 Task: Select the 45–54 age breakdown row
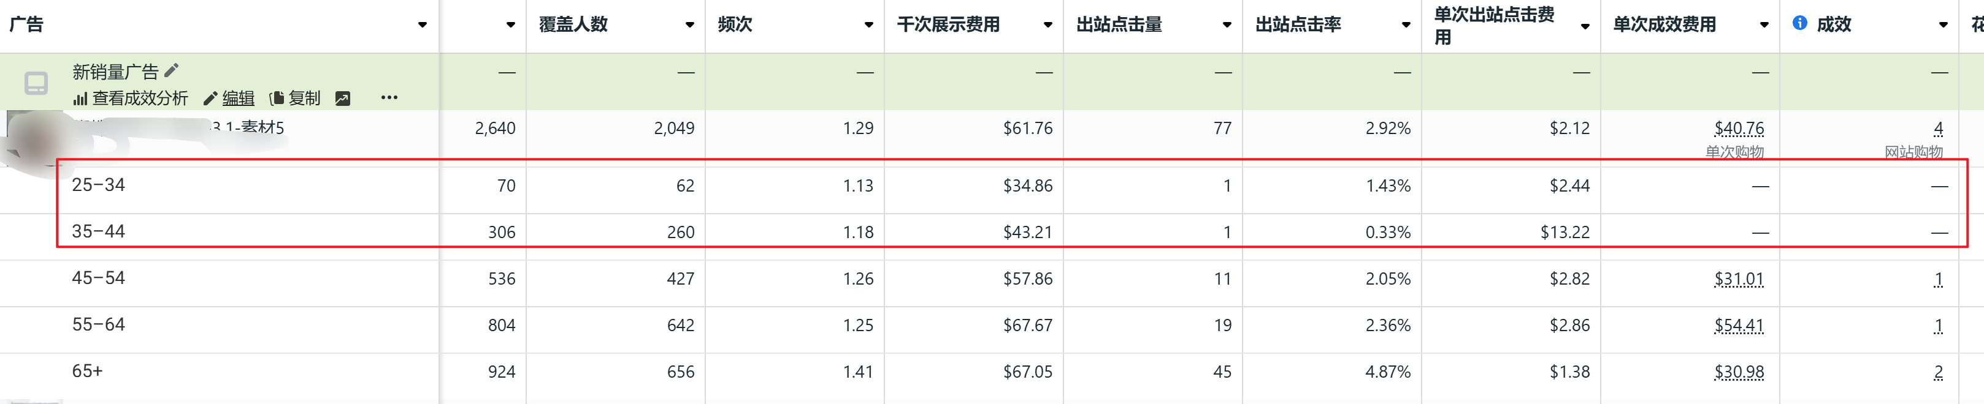99,278
